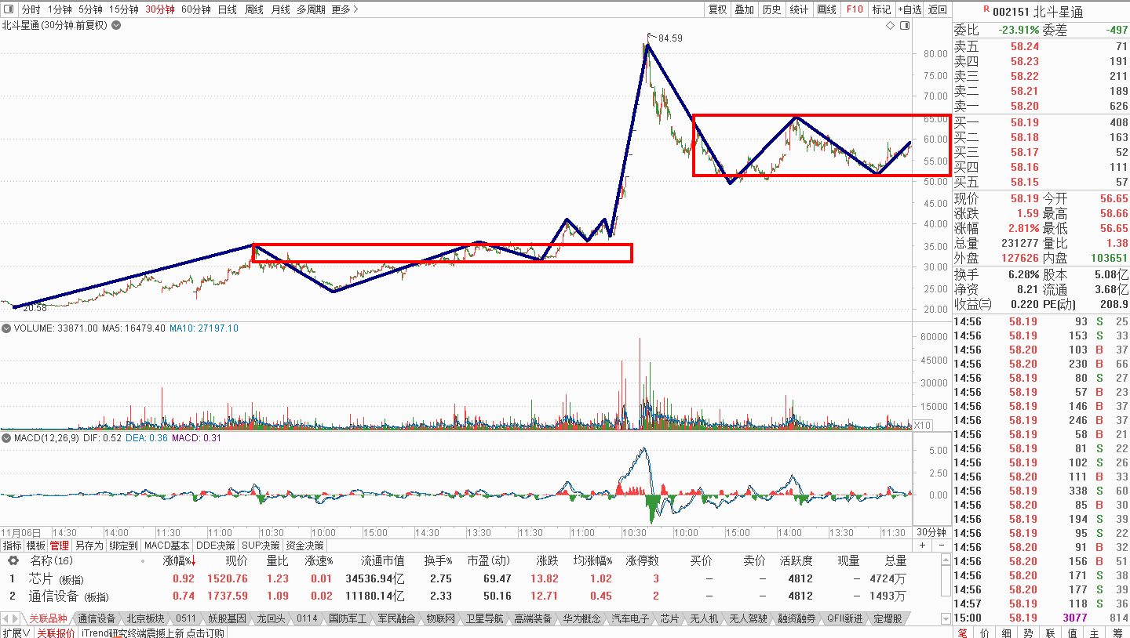Open the 华为概念 bottom tab
The height and width of the screenshot is (638, 1130).
coord(581,618)
